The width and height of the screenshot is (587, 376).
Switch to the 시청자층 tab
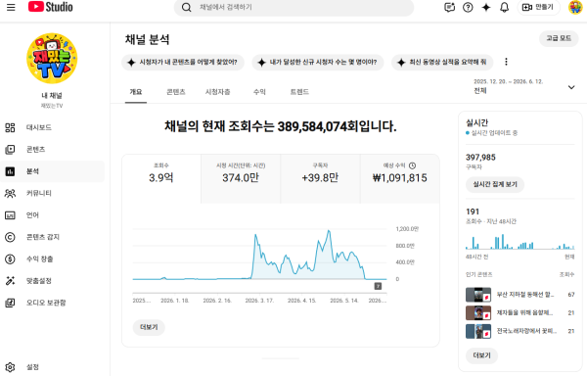click(x=218, y=92)
